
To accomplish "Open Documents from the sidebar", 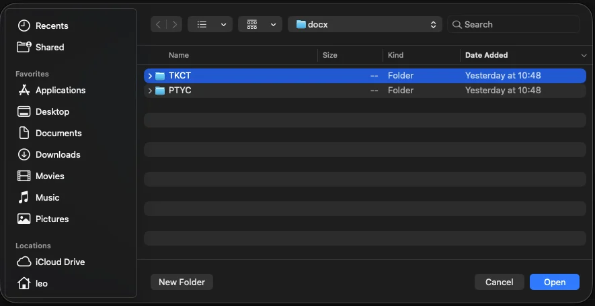I will pos(50,133).
